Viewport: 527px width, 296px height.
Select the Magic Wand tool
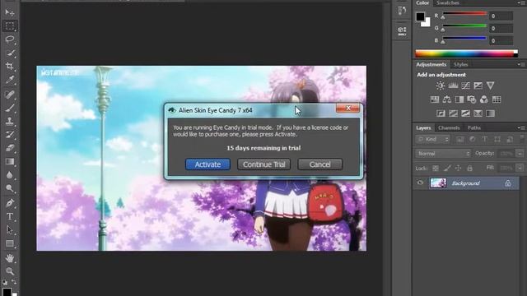pyautogui.click(x=10, y=53)
